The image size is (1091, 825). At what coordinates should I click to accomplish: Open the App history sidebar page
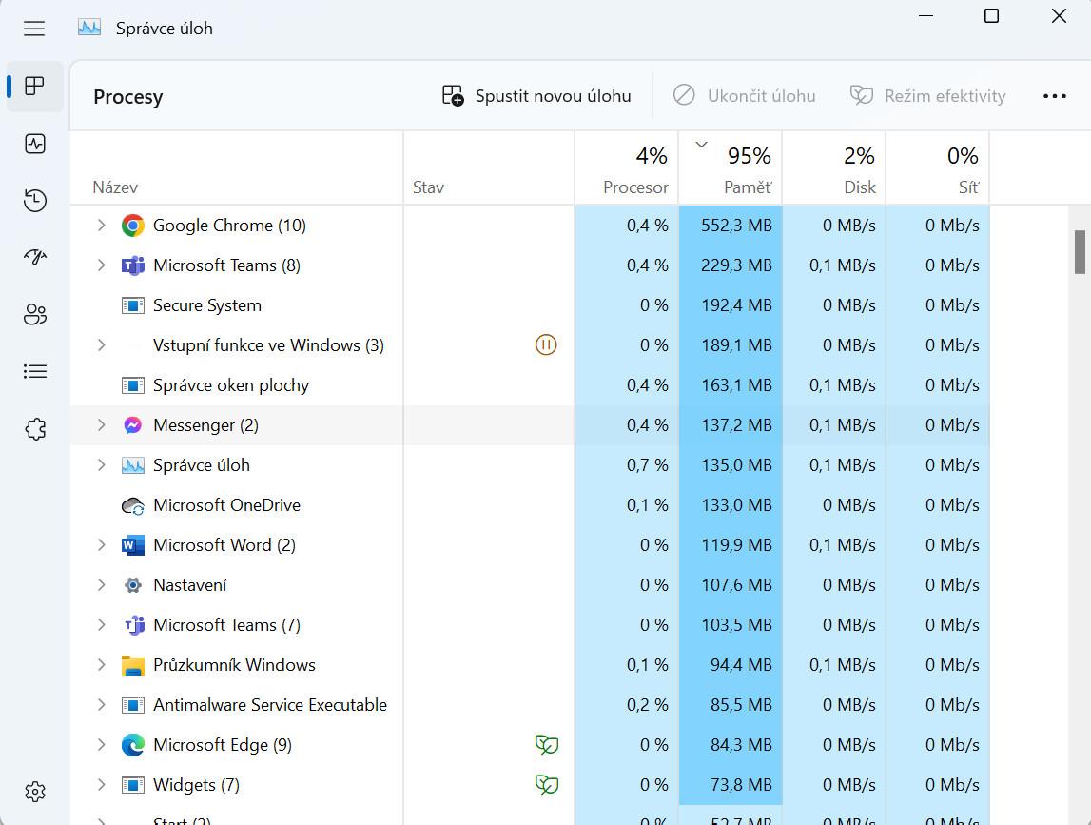pos(35,201)
